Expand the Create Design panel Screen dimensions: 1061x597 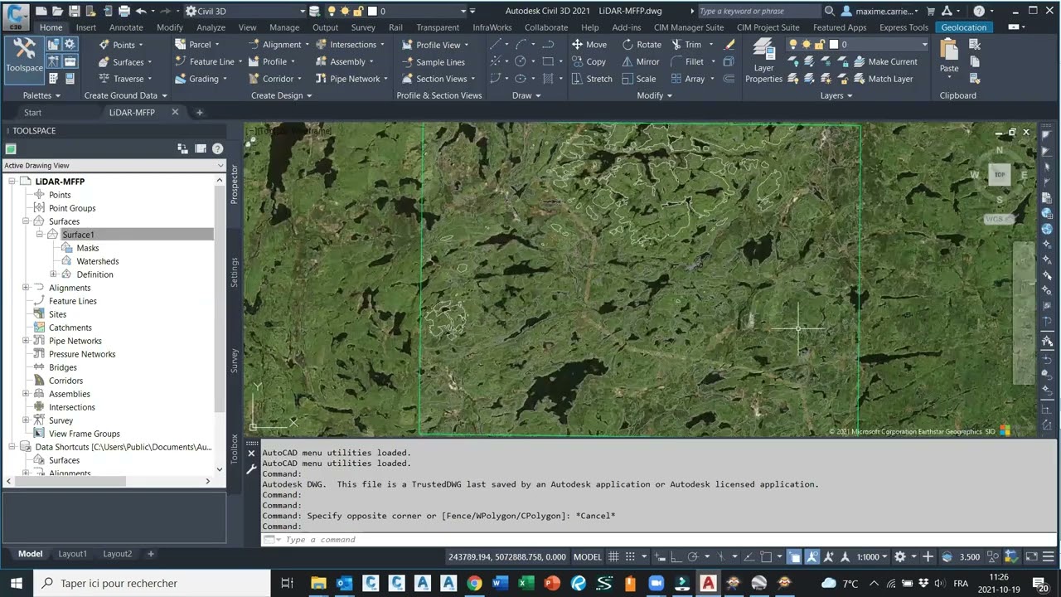point(281,95)
